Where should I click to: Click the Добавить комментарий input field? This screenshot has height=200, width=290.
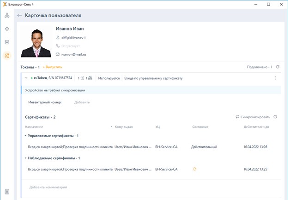139,187
